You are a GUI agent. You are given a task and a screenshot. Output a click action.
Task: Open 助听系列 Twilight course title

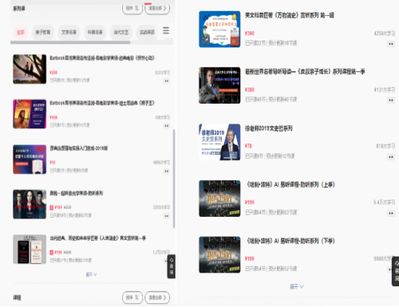coord(77,193)
